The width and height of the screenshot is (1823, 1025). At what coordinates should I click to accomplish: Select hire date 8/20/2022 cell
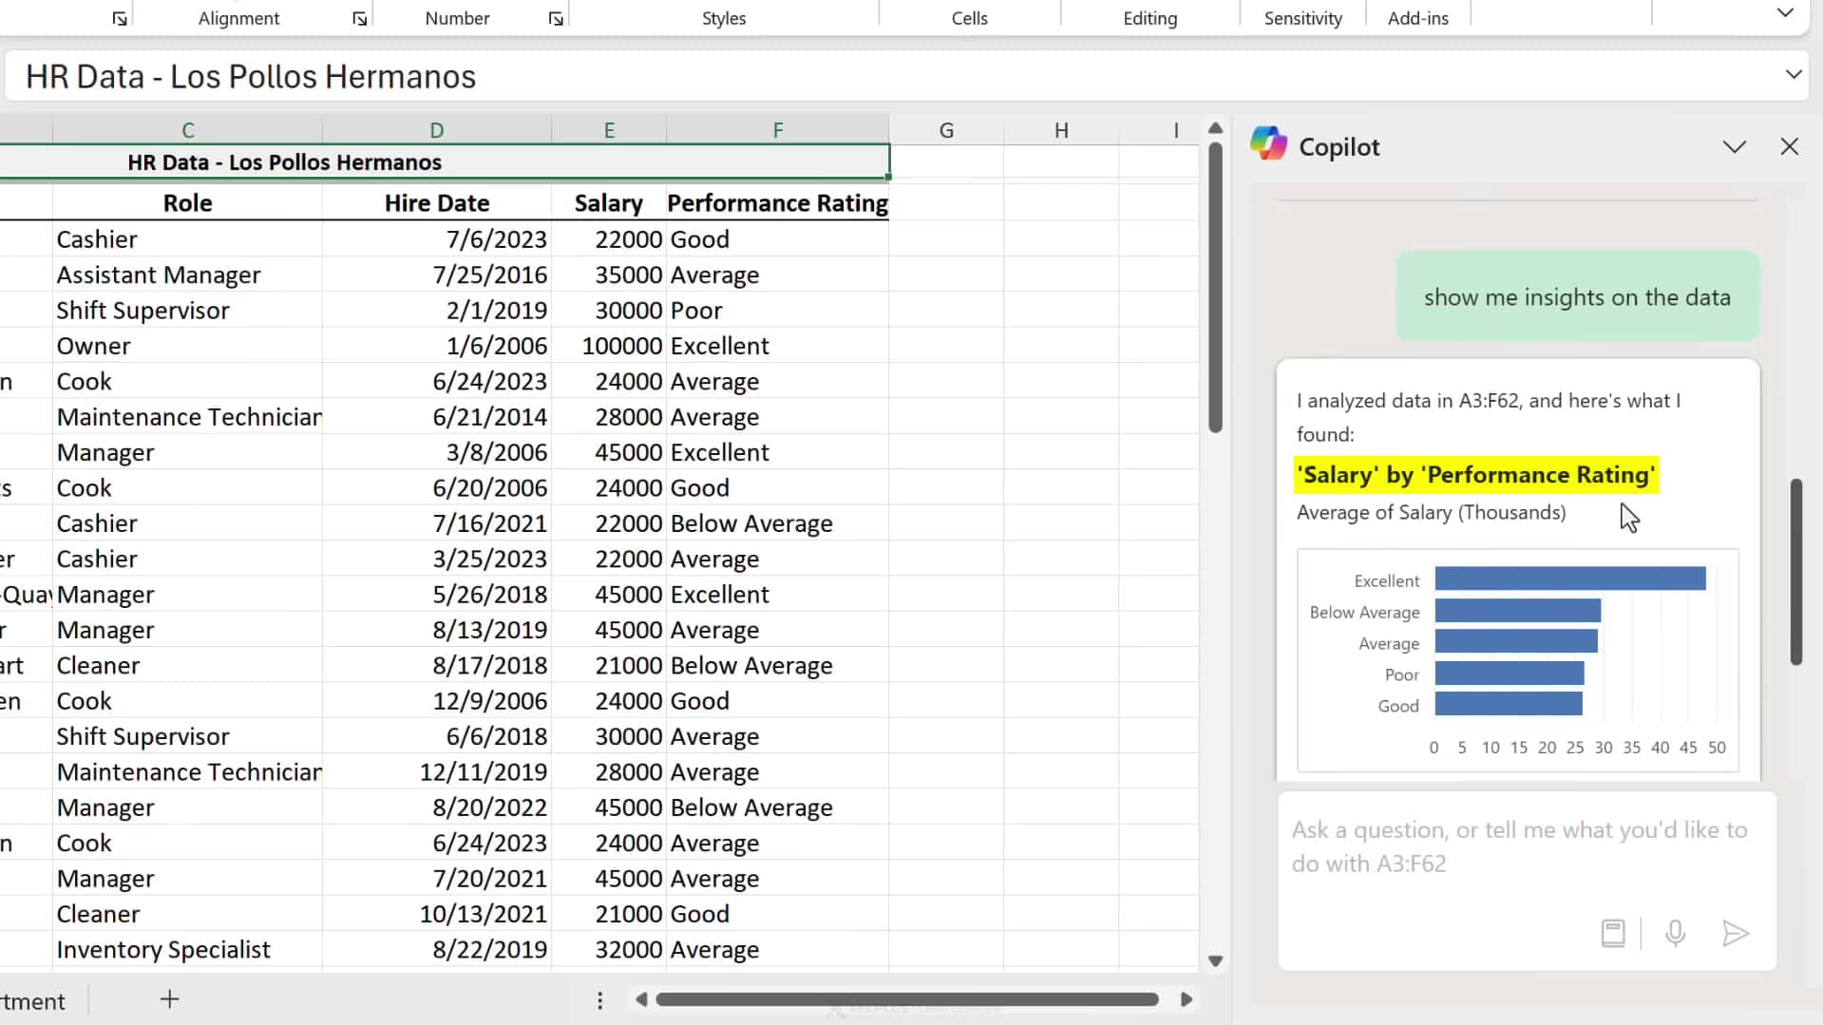436,807
